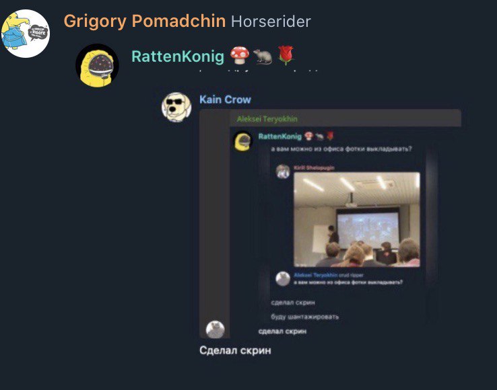Jump to Aleksei Teryokhin's reply header
This screenshot has width=497, height=390.
tap(267, 119)
